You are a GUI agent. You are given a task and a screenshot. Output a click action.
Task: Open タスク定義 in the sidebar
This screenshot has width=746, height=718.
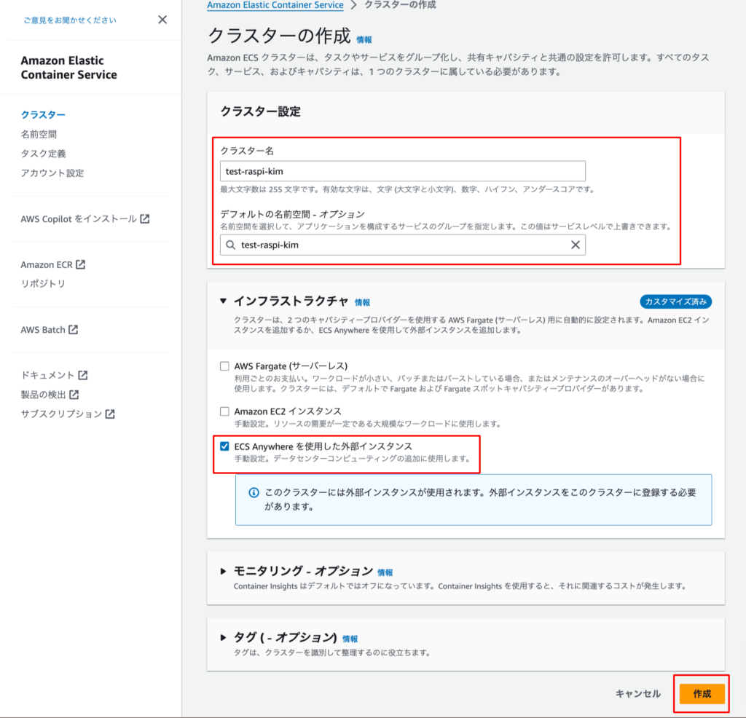pos(43,154)
